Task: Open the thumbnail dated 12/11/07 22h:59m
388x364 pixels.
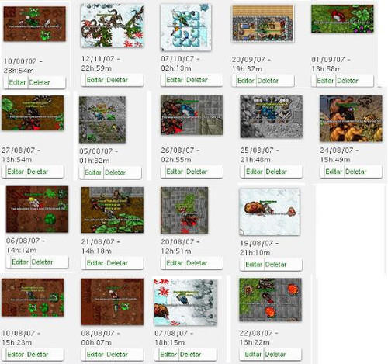Action: coord(113,26)
